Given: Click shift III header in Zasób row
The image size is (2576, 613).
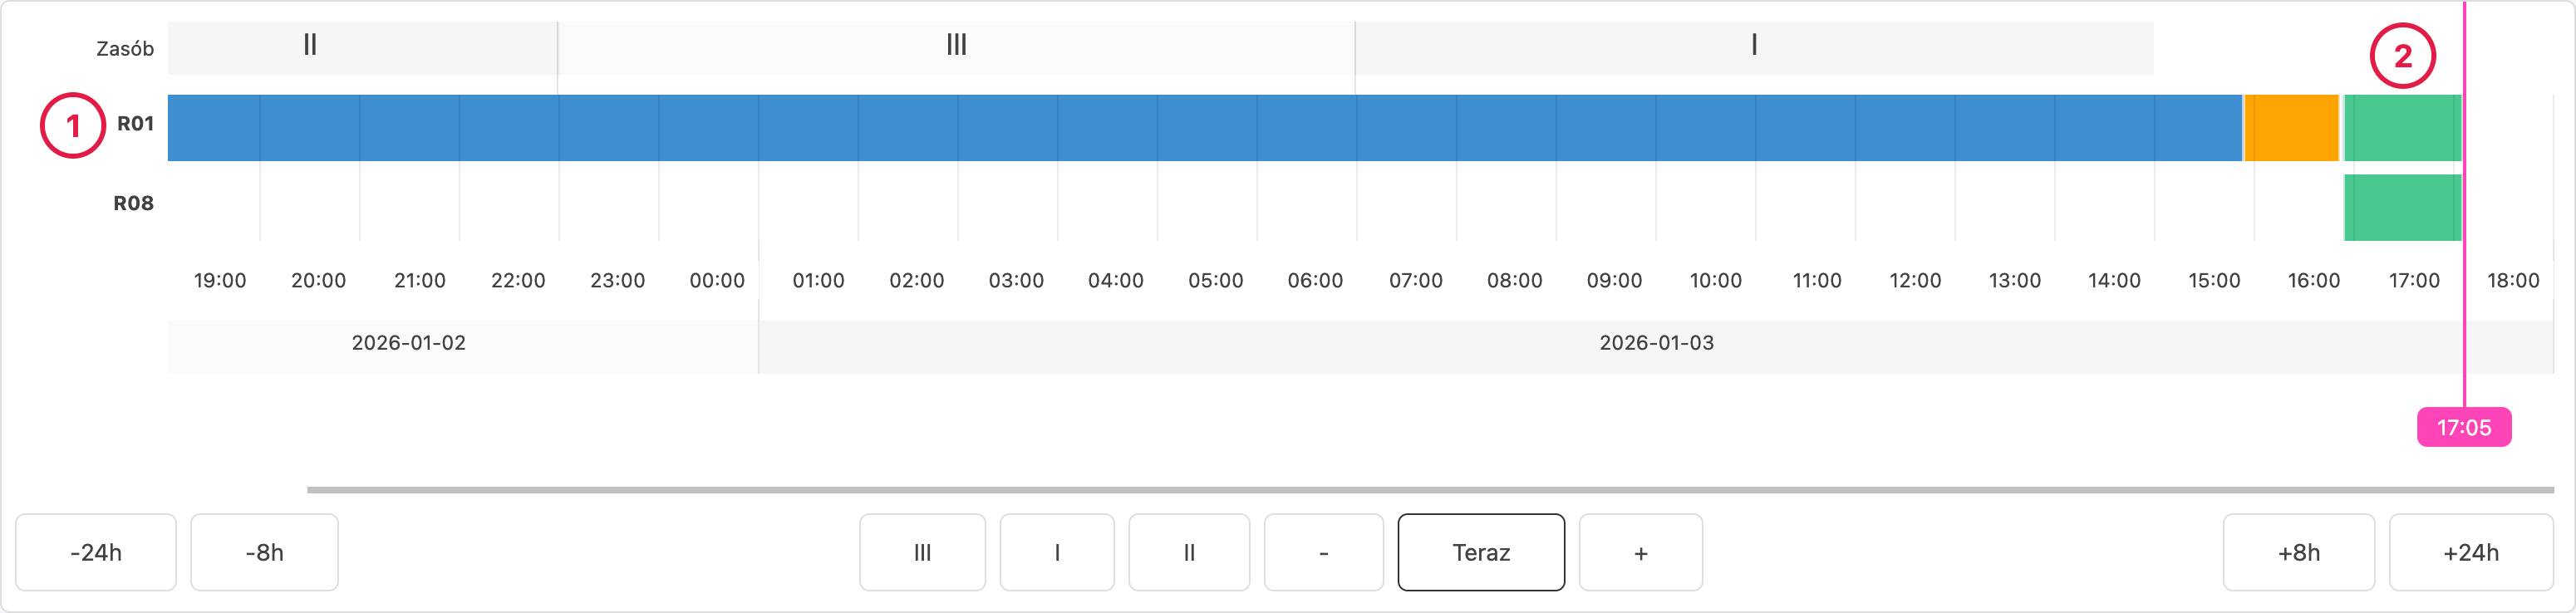Looking at the screenshot, I should click(x=956, y=46).
